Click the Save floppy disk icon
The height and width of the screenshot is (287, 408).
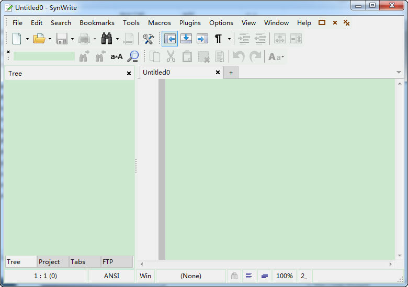[62, 39]
